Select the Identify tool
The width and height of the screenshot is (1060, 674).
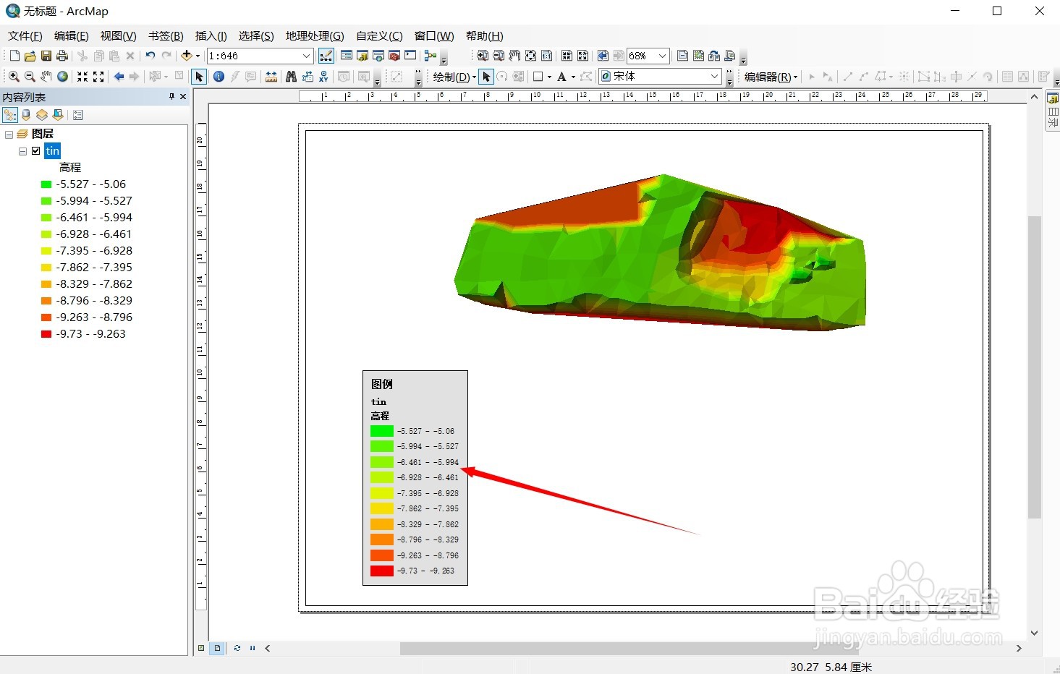(219, 76)
